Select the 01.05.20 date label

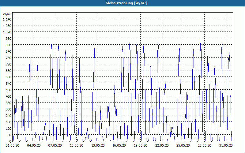[x=13, y=146]
